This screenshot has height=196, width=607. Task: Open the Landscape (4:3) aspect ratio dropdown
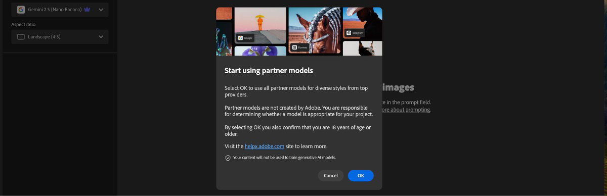coord(60,36)
